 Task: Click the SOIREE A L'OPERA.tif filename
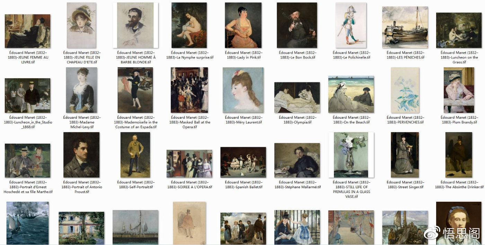[189, 184]
